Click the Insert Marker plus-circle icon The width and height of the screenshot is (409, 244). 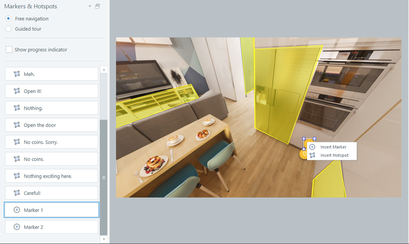tap(312, 147)
